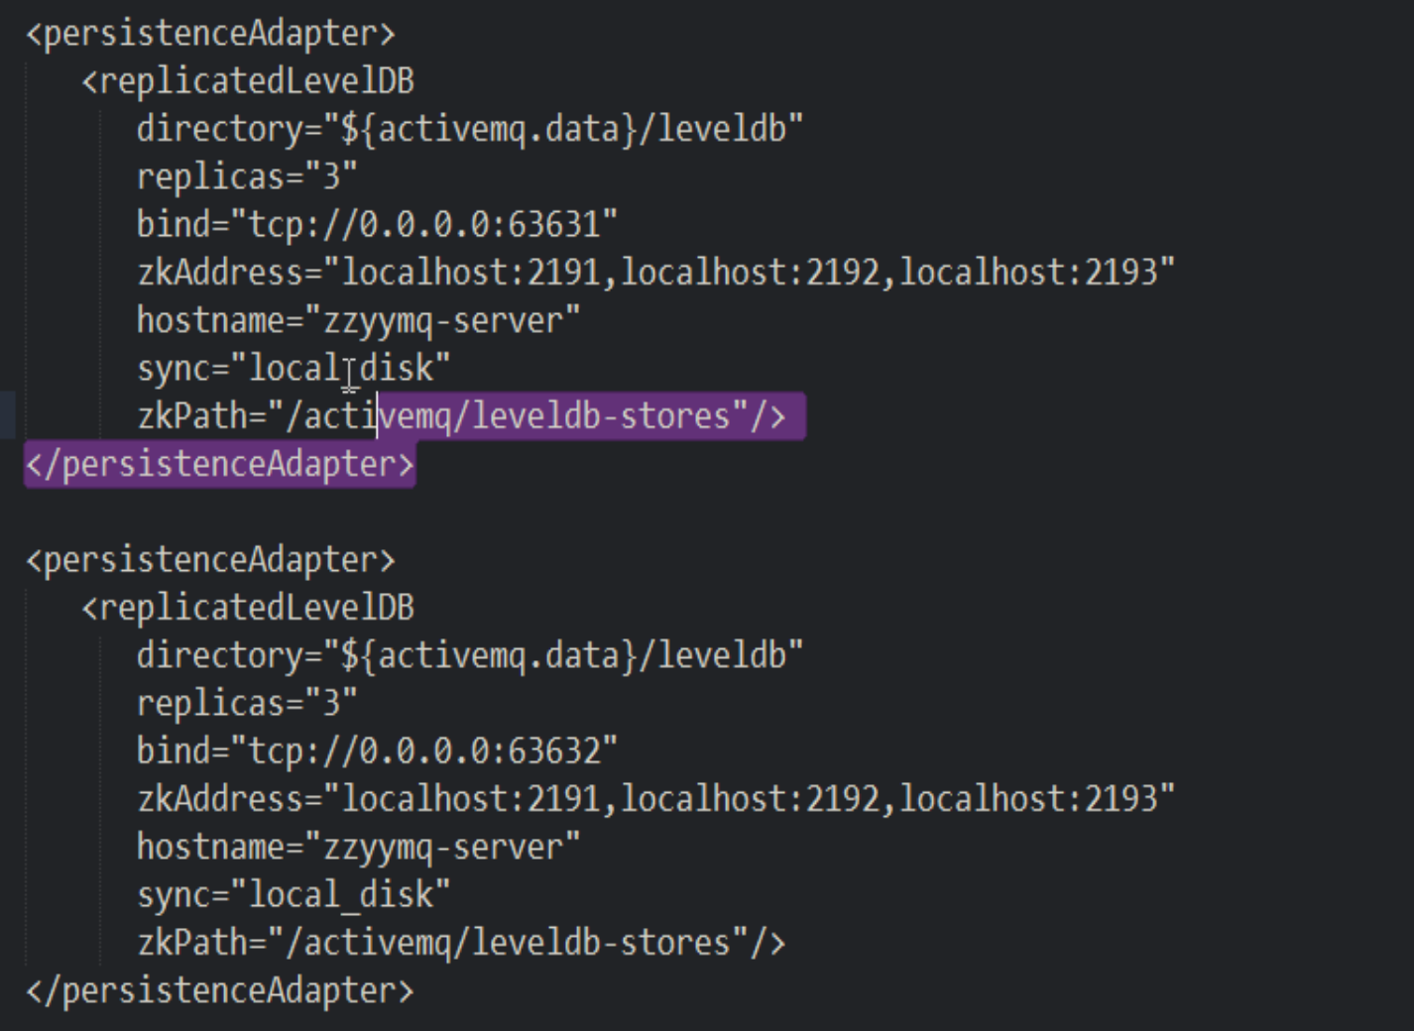Click the bind="tcp://0.0.0.0:63632" line
The image size is (1414, 1031).
click(x=377, y=750)
